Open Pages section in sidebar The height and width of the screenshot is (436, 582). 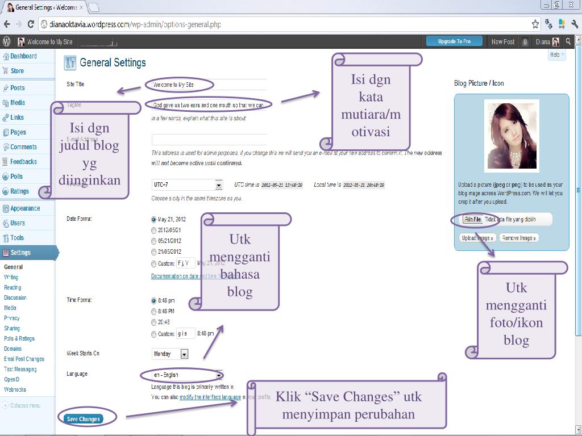(18, 132)
